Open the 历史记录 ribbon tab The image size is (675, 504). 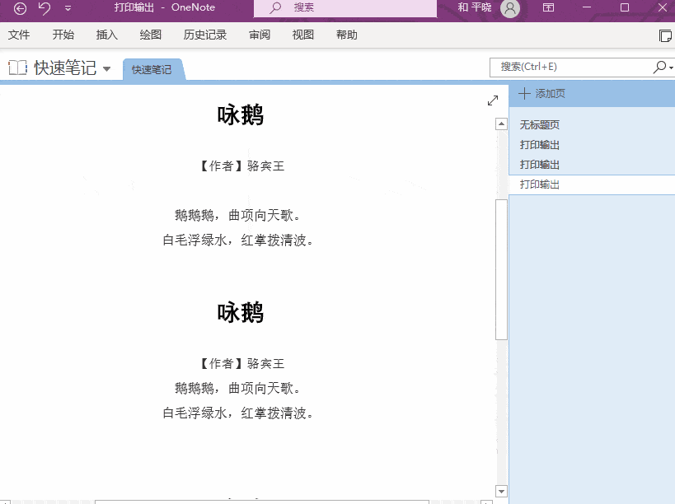point(205,35)
